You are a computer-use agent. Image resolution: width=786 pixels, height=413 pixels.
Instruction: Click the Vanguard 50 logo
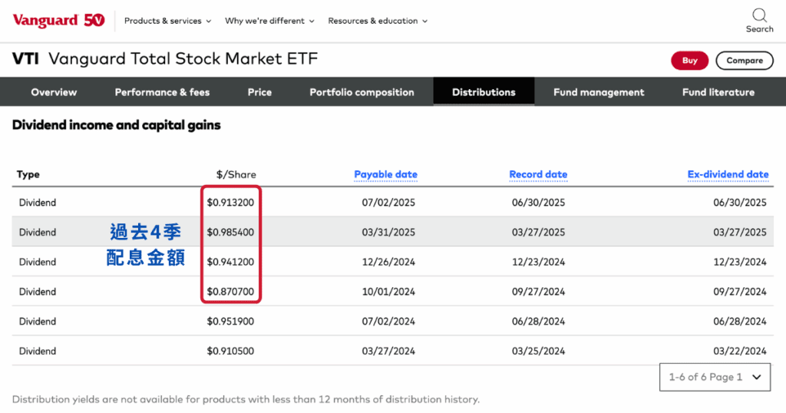pos(58,21)
